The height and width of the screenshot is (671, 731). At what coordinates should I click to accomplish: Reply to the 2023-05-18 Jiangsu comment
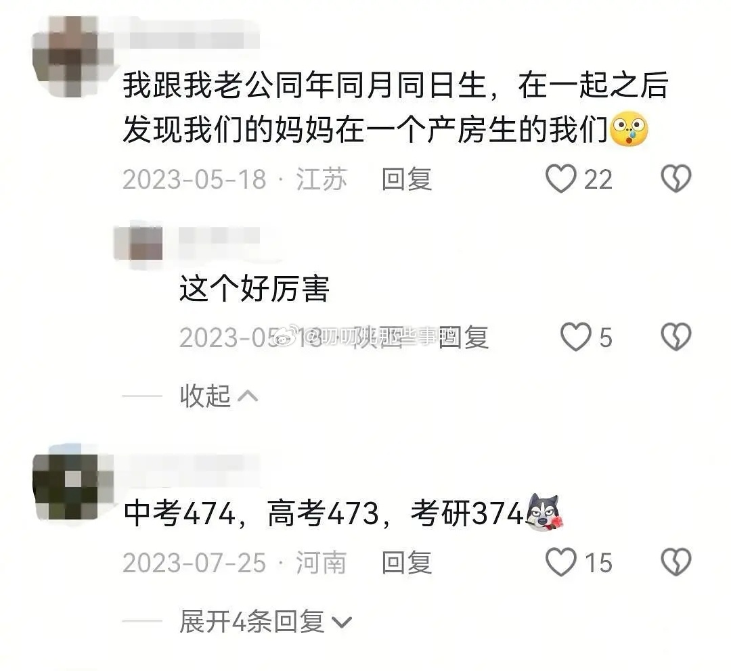point(407,179)
